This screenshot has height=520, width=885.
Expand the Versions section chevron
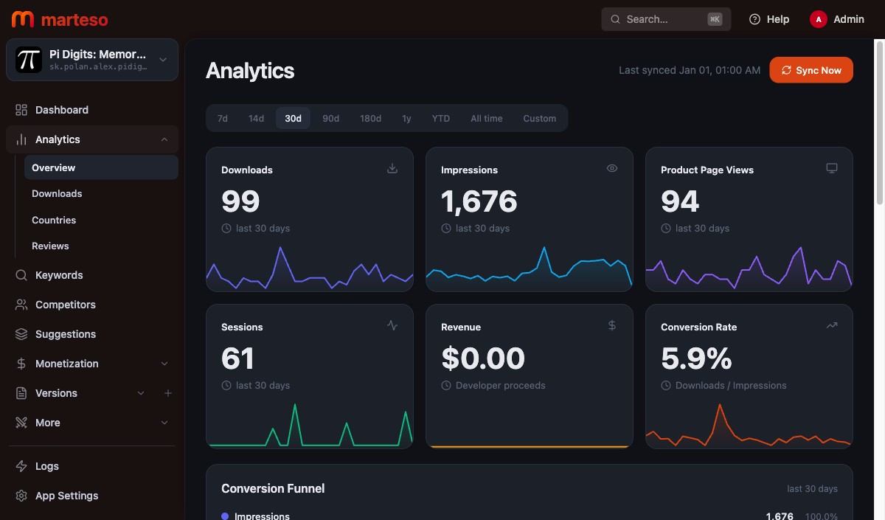141,393
